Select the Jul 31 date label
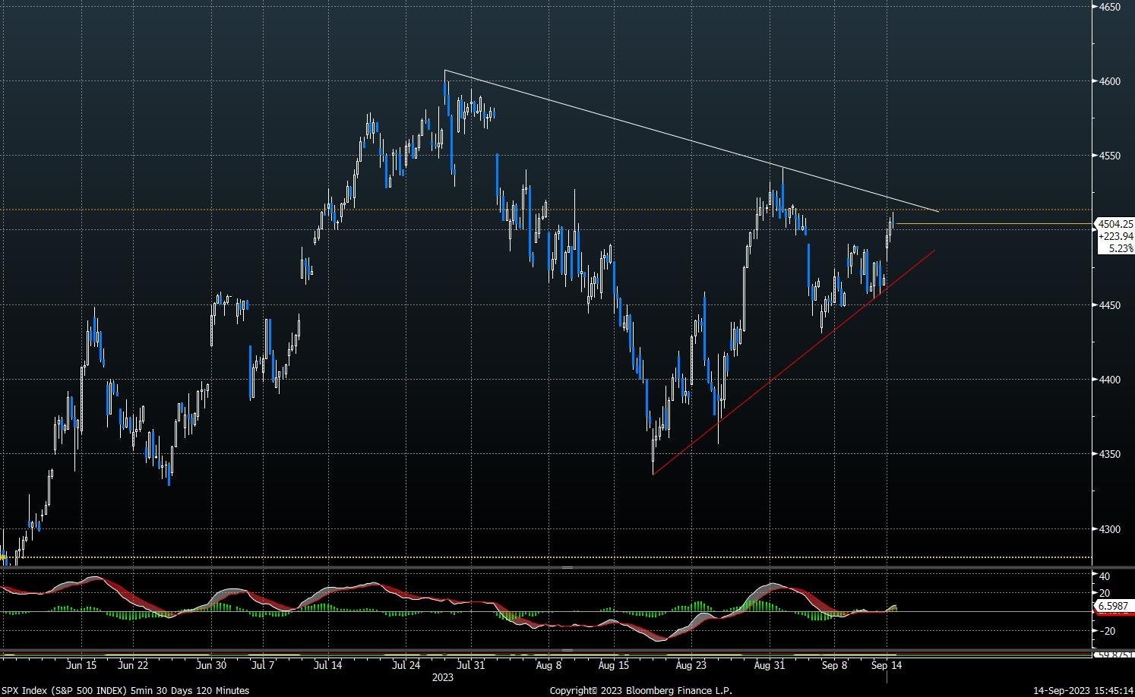Image resolution: width=1135 pixels, height=697 pixels. [x=470, y=665]
